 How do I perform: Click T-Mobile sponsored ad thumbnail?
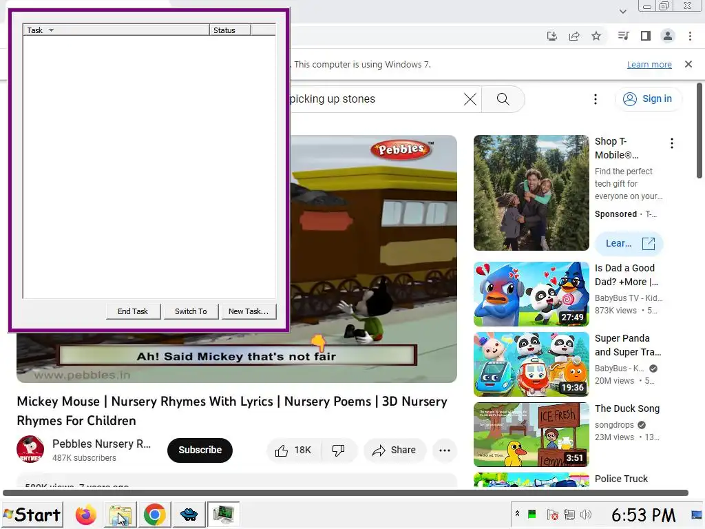[x=531, y=193]
